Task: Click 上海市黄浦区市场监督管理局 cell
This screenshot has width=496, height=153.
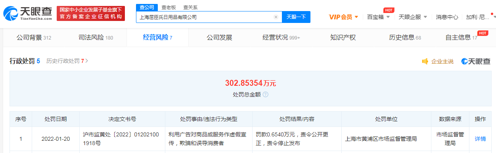Action: [387, 139]
